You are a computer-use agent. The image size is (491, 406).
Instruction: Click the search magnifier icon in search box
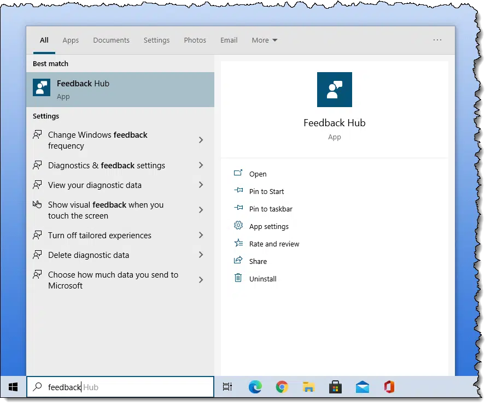click(37, 386)
